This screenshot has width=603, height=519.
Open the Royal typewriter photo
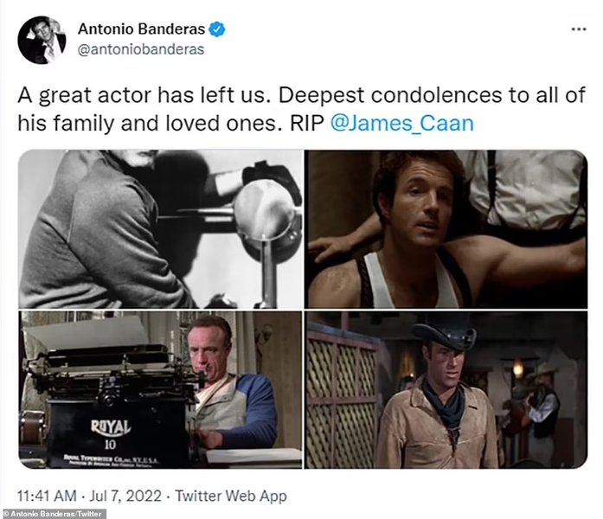click(x=160, y=390)
